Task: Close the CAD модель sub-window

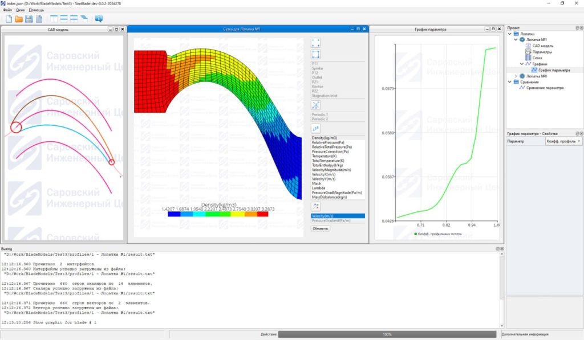Action: (x=123, y=29)
